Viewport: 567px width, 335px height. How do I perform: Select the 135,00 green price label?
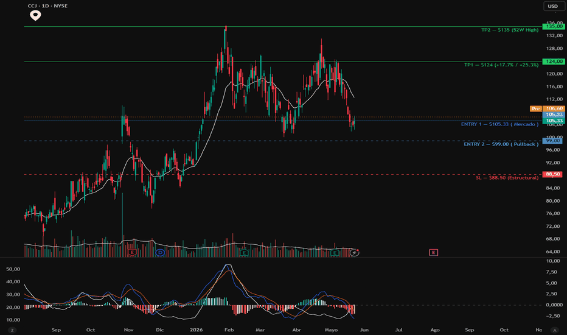point(554,27)
